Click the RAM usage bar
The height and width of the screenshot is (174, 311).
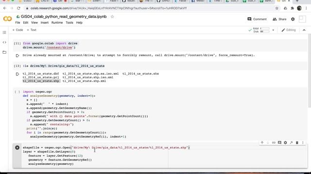[x=265, y=29]
